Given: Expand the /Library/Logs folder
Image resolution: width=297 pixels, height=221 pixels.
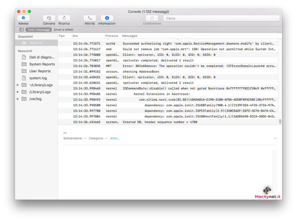Looking at the screenshot, I should [x=18, y=92].
